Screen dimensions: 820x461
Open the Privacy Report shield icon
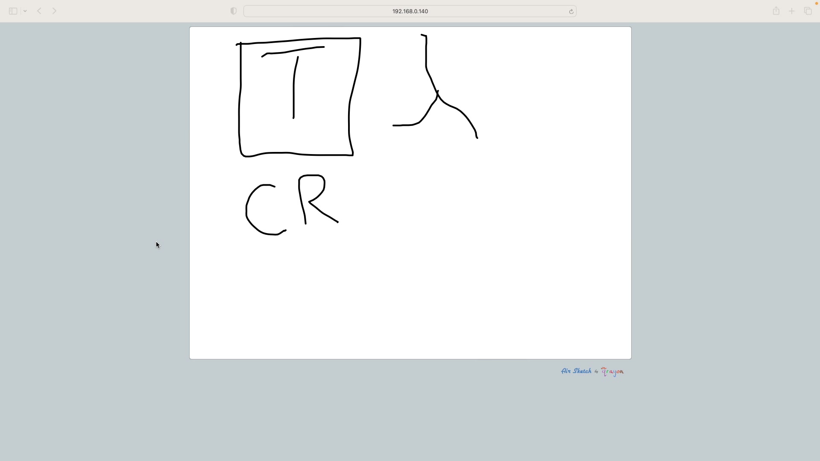pos(233,11)
